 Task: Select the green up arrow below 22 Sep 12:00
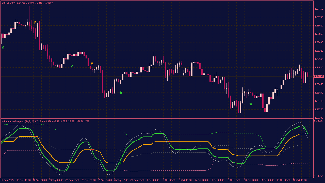[72, 66]
